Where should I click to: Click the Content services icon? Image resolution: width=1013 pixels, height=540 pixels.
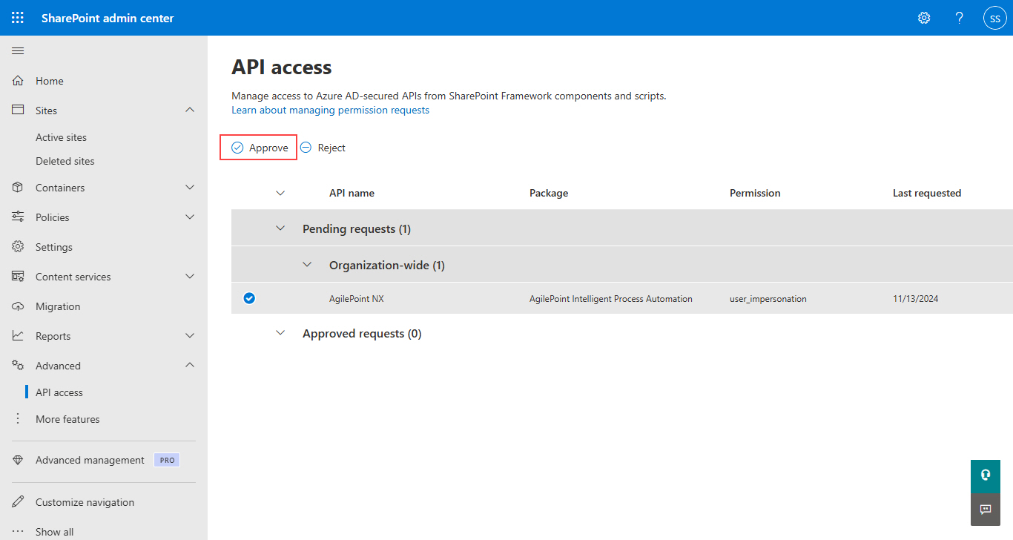point(18,277)
